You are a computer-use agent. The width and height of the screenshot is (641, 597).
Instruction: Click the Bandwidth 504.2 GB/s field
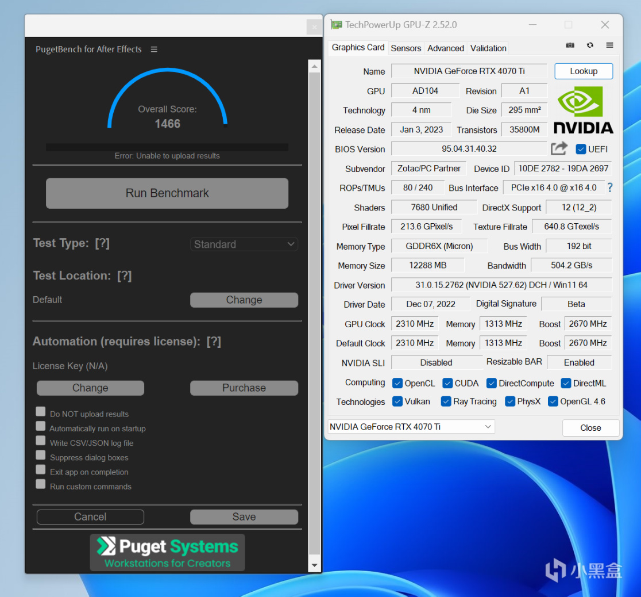(x=571, y=265)
